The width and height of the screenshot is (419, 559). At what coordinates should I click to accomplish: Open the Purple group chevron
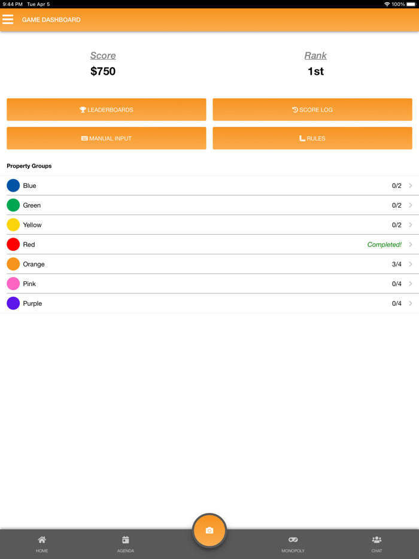[411, 303]
